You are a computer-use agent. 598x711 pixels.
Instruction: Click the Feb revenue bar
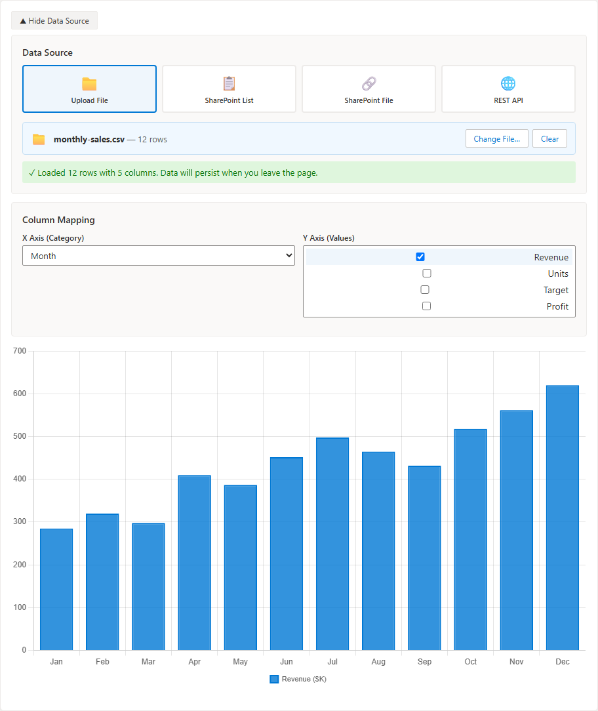click(x=102, y=582)
